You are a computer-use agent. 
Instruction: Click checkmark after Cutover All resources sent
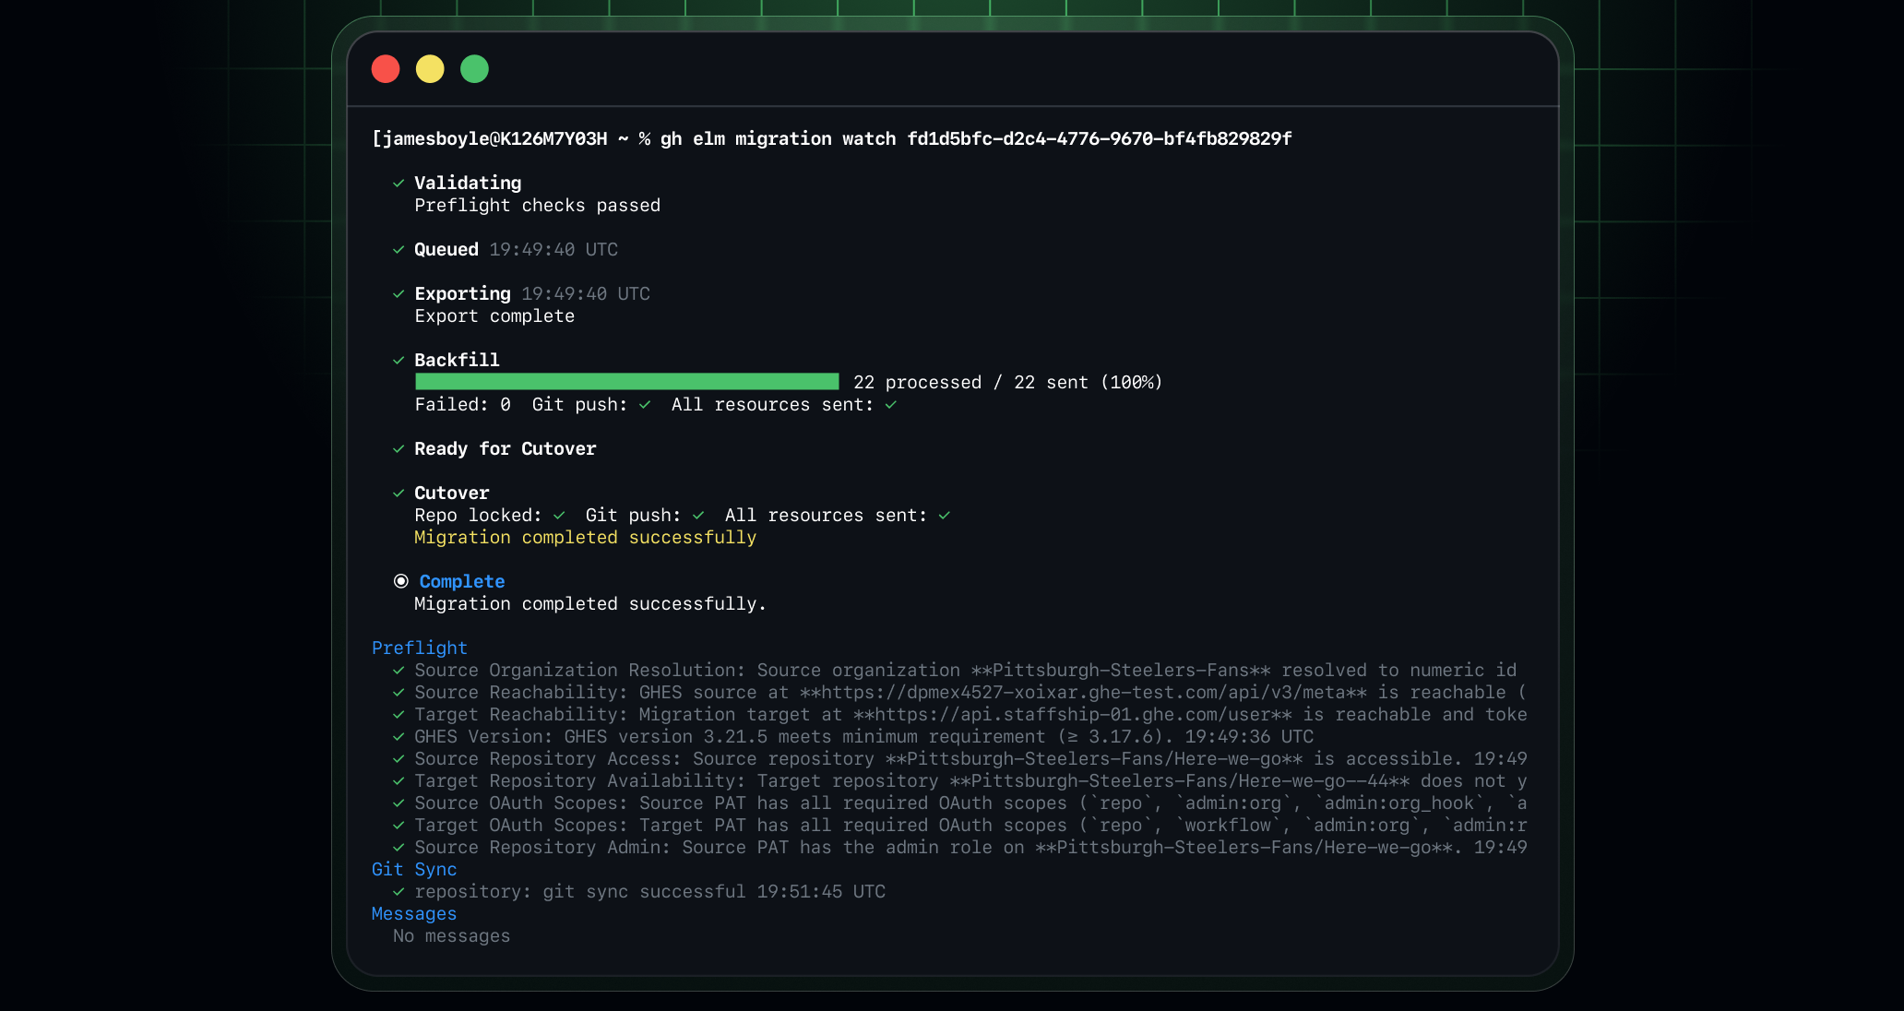(945, 516)
